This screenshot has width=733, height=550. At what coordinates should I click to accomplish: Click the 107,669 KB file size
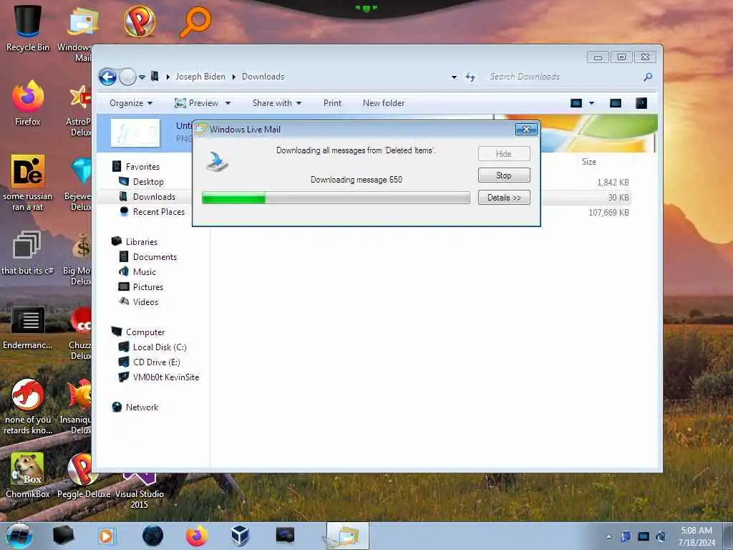pyautogui.click(x=608, y=212)
